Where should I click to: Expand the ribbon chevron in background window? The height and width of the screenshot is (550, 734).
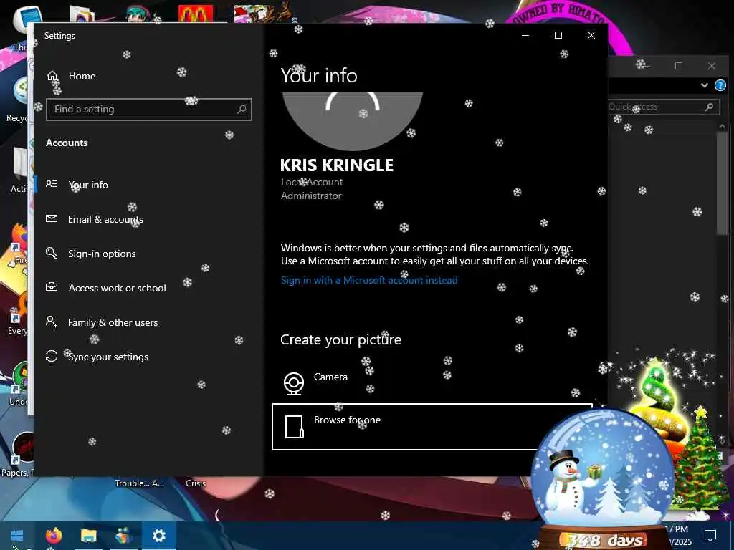pos(704,85)
